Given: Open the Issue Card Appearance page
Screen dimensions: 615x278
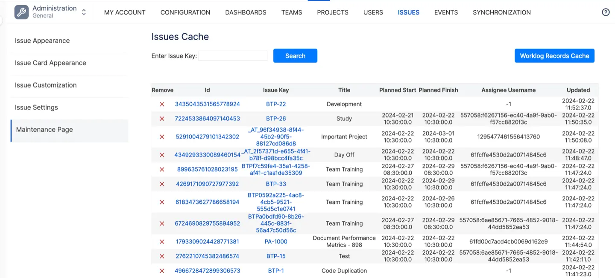Looking at the screenshot, I should (x=50, y=63).
